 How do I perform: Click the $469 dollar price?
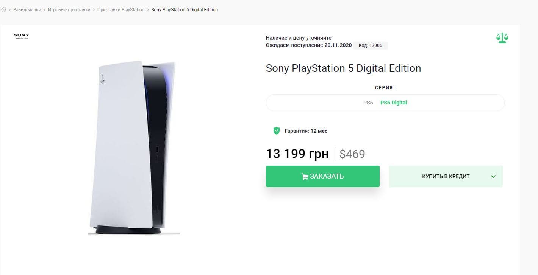pos(352,154)
